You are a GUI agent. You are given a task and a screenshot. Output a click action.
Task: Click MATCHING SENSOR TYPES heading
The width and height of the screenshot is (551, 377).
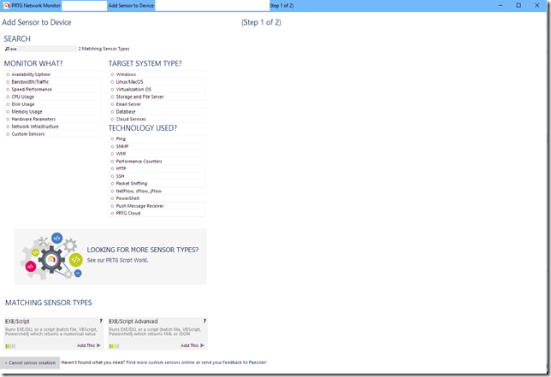click(x=49, y=303)
